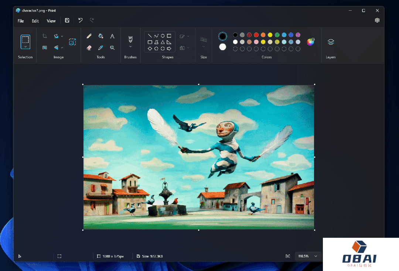Expand the Brushes dropdown chevron

(130, 47)
